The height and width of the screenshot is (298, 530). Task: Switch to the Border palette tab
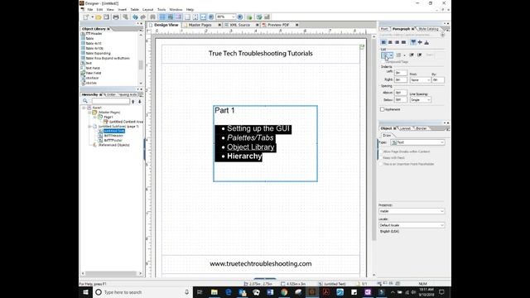[422, 128]
